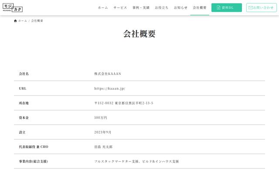Click the 所在地 row label
The image size is (279, 174).
[x=24, y=103]
